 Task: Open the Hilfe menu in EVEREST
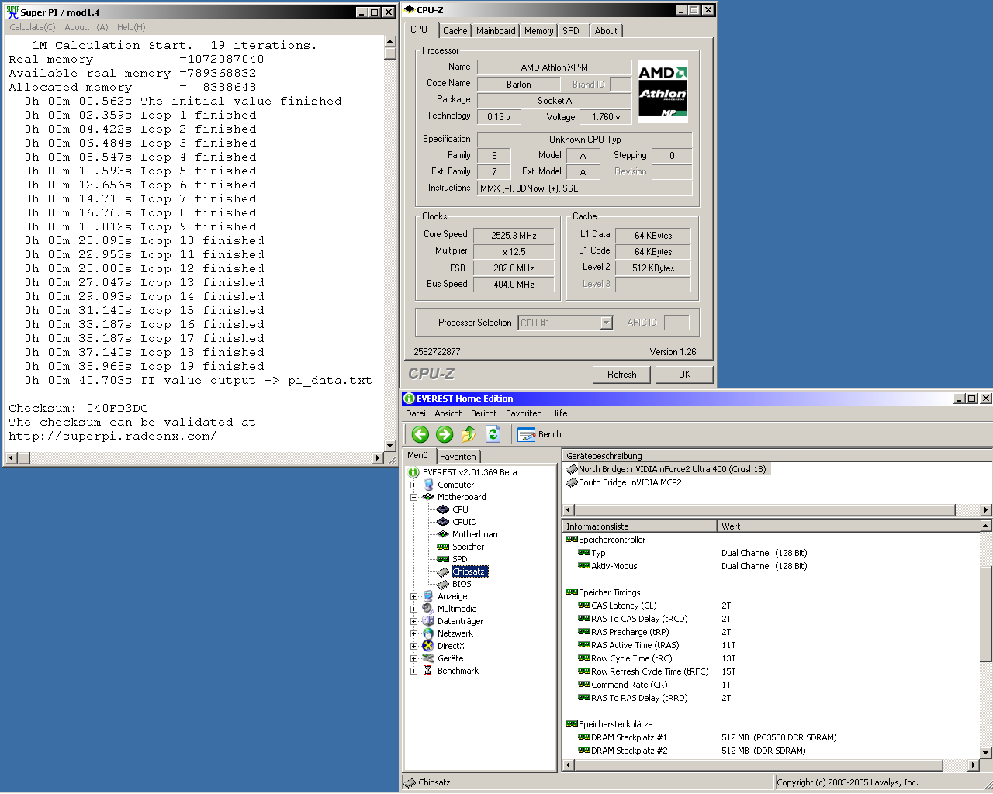click(x=559, y=413)
